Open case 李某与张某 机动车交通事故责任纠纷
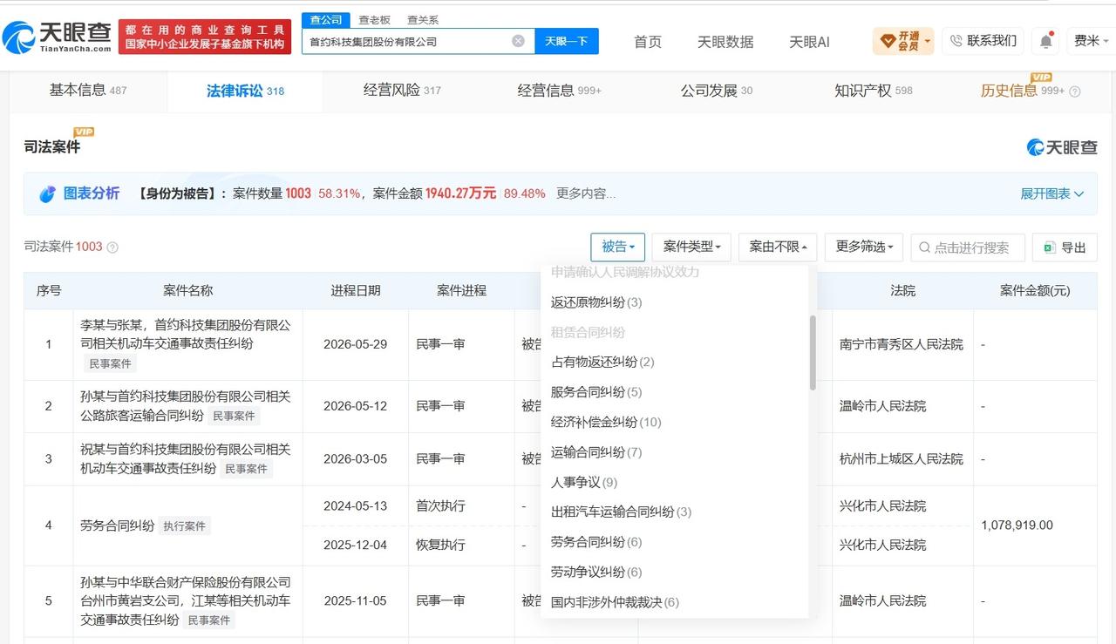The height and width of the screenshot is (644, 1116). point(186,334)
